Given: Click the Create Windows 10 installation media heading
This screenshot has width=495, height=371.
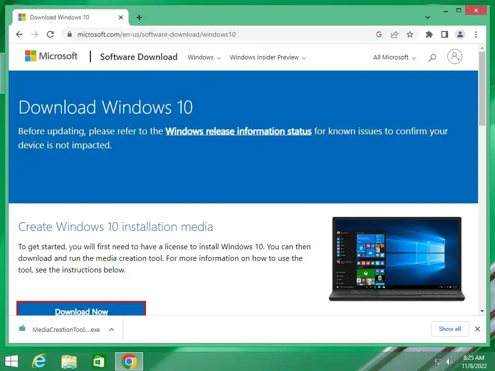Looking at the screenshot, I should pos(116,227).
